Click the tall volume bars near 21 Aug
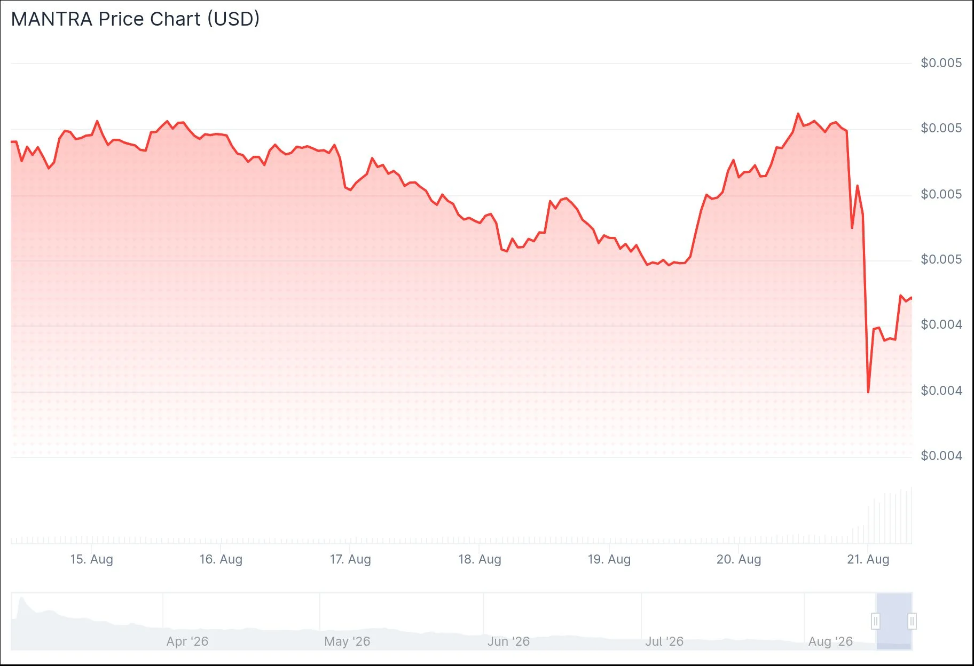The image size is (974, 666). click(x=890, y=516)
